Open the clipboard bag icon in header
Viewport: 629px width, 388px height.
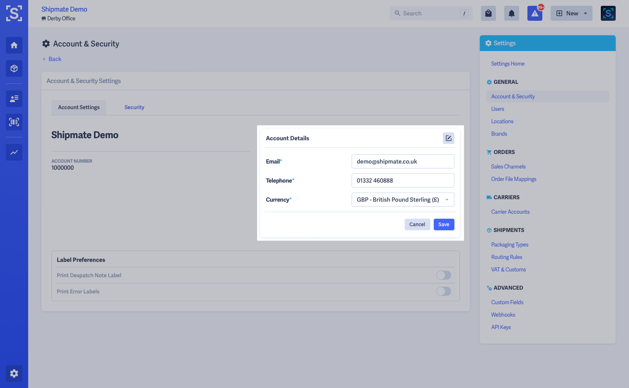pos(488,13)
